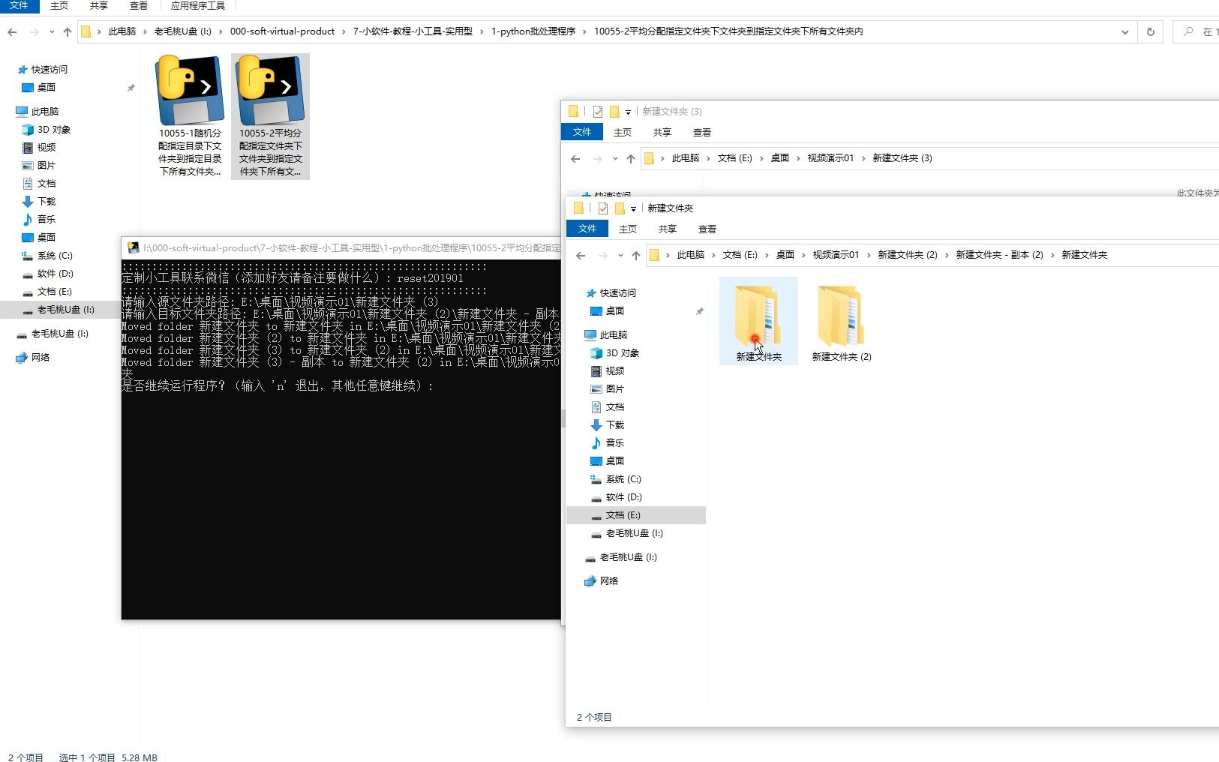Open 文件 tab in front 新建文件夹 window
1219x762 pixels.
[587, 229]
